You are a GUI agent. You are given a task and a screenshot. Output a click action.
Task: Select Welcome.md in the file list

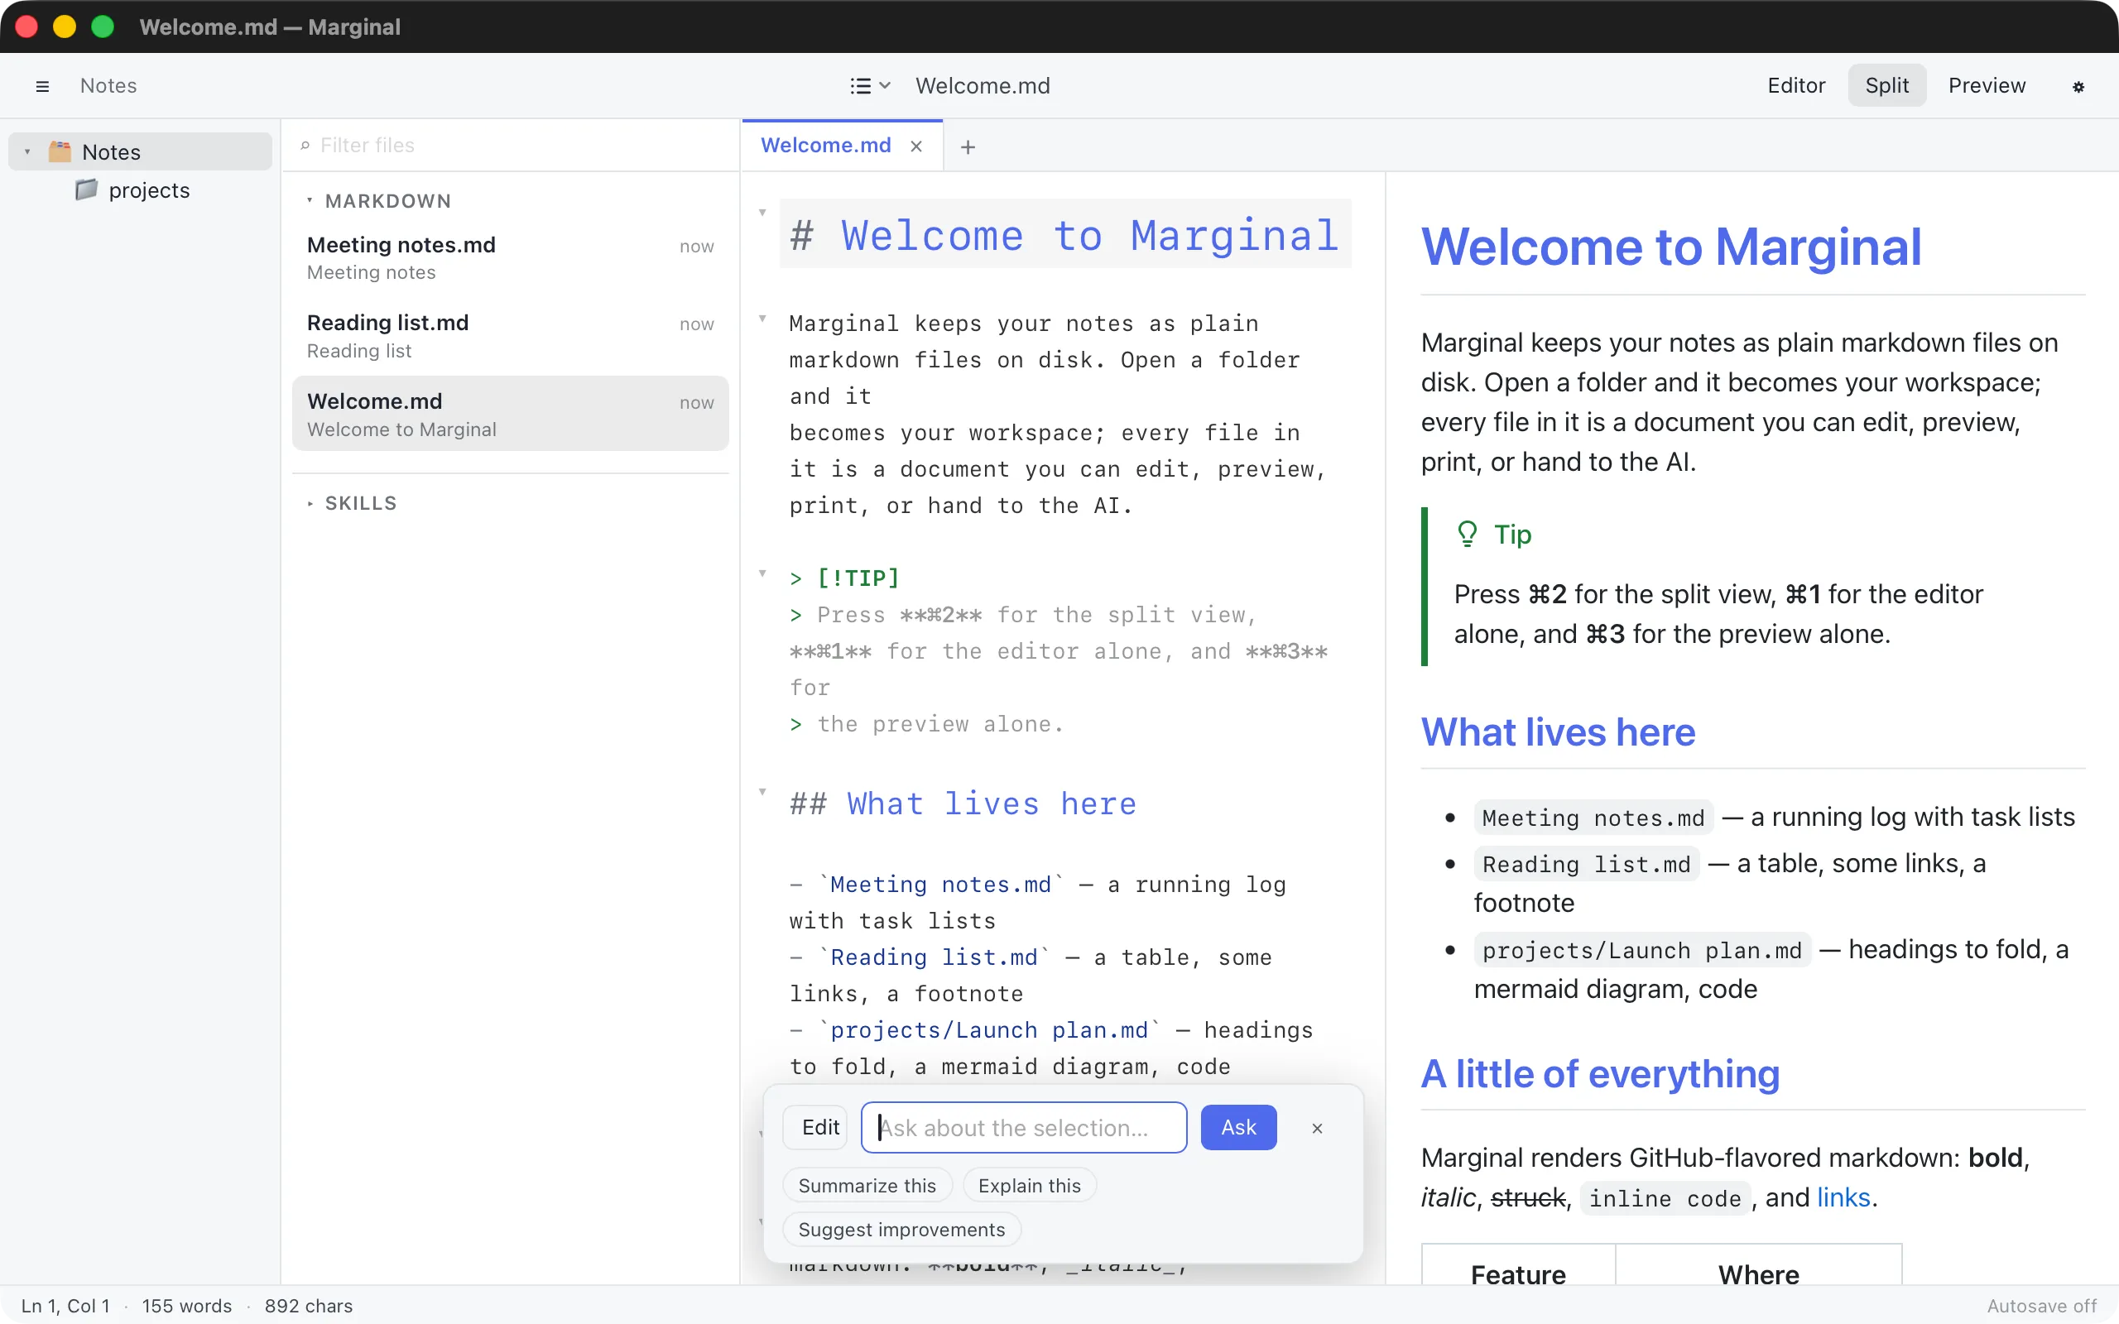tap(511, 415)
